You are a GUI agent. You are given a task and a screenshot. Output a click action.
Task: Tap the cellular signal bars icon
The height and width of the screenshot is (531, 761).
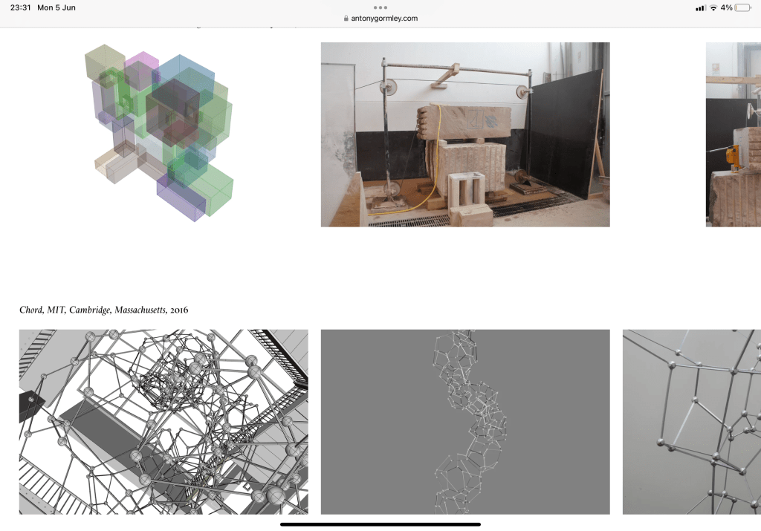(x=700, y=7)
